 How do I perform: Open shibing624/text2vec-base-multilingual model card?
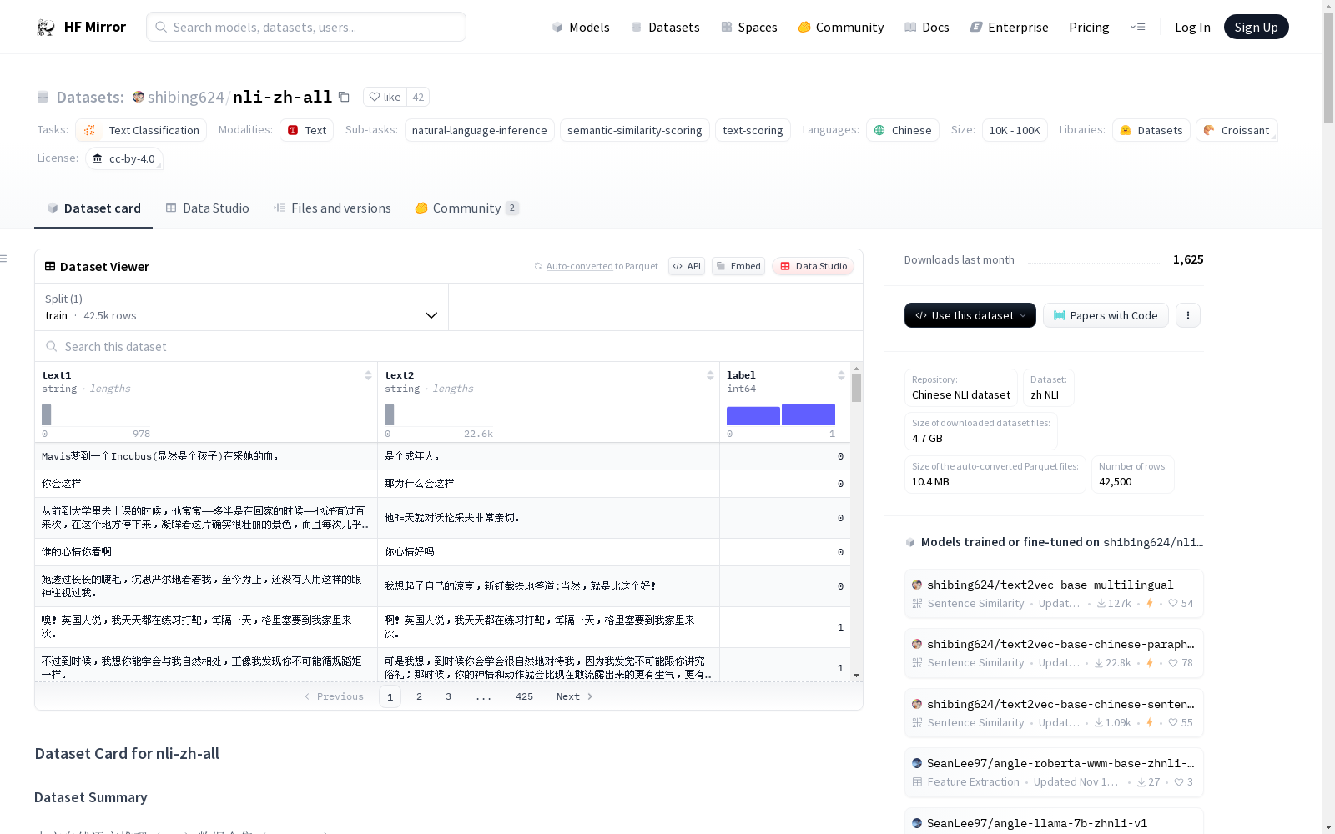pos(1054,593)
